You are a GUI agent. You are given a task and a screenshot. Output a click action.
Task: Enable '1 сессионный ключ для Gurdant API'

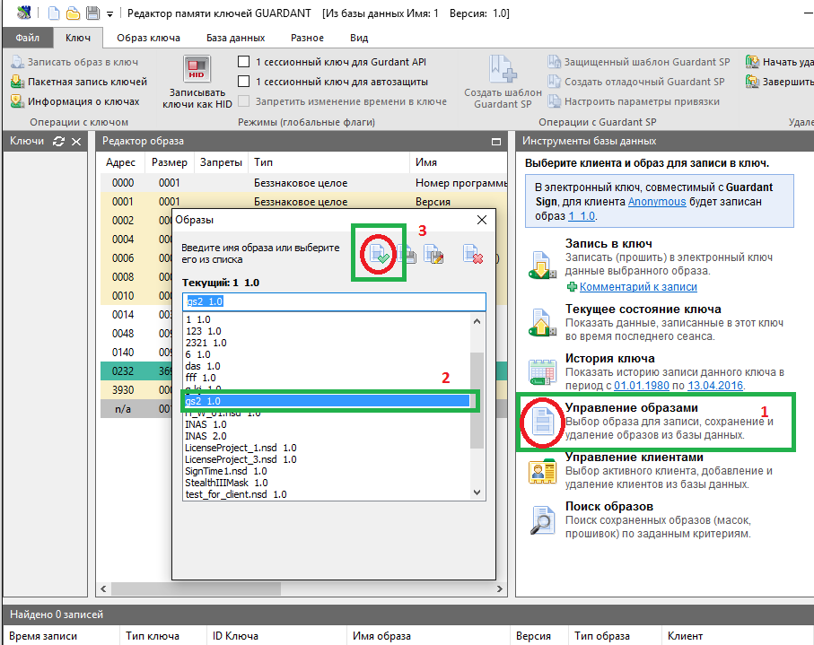(x=243, y=62)
